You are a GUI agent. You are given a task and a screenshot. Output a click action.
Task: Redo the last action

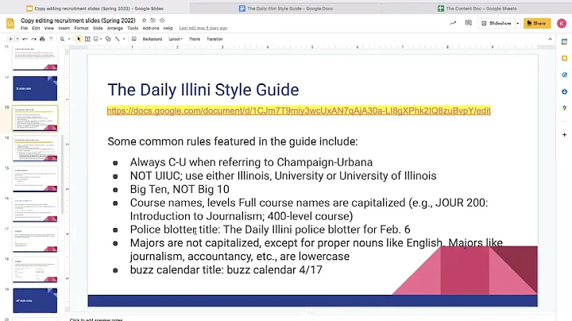click(x=33, y=39)
